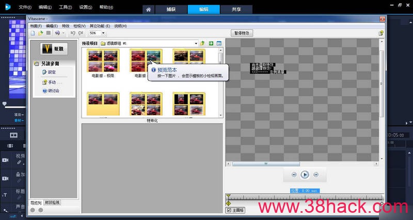
Task: Click the video track camera icon
Action: (5, 160)
